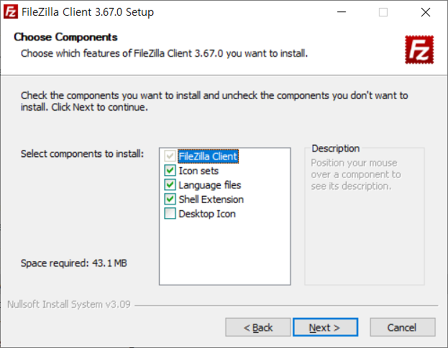Cancel the FileZilla installation
This screenshot has width=448, height=348.
tap(402, 327)
